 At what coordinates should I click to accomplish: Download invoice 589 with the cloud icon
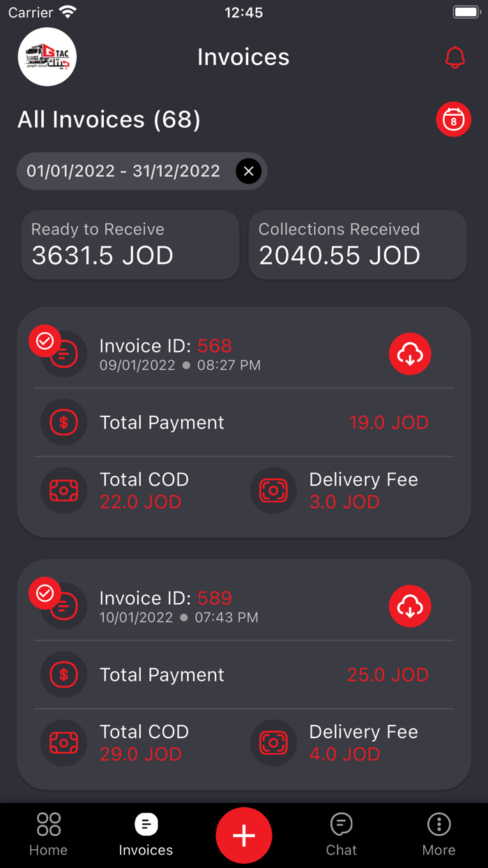[410, 606]
